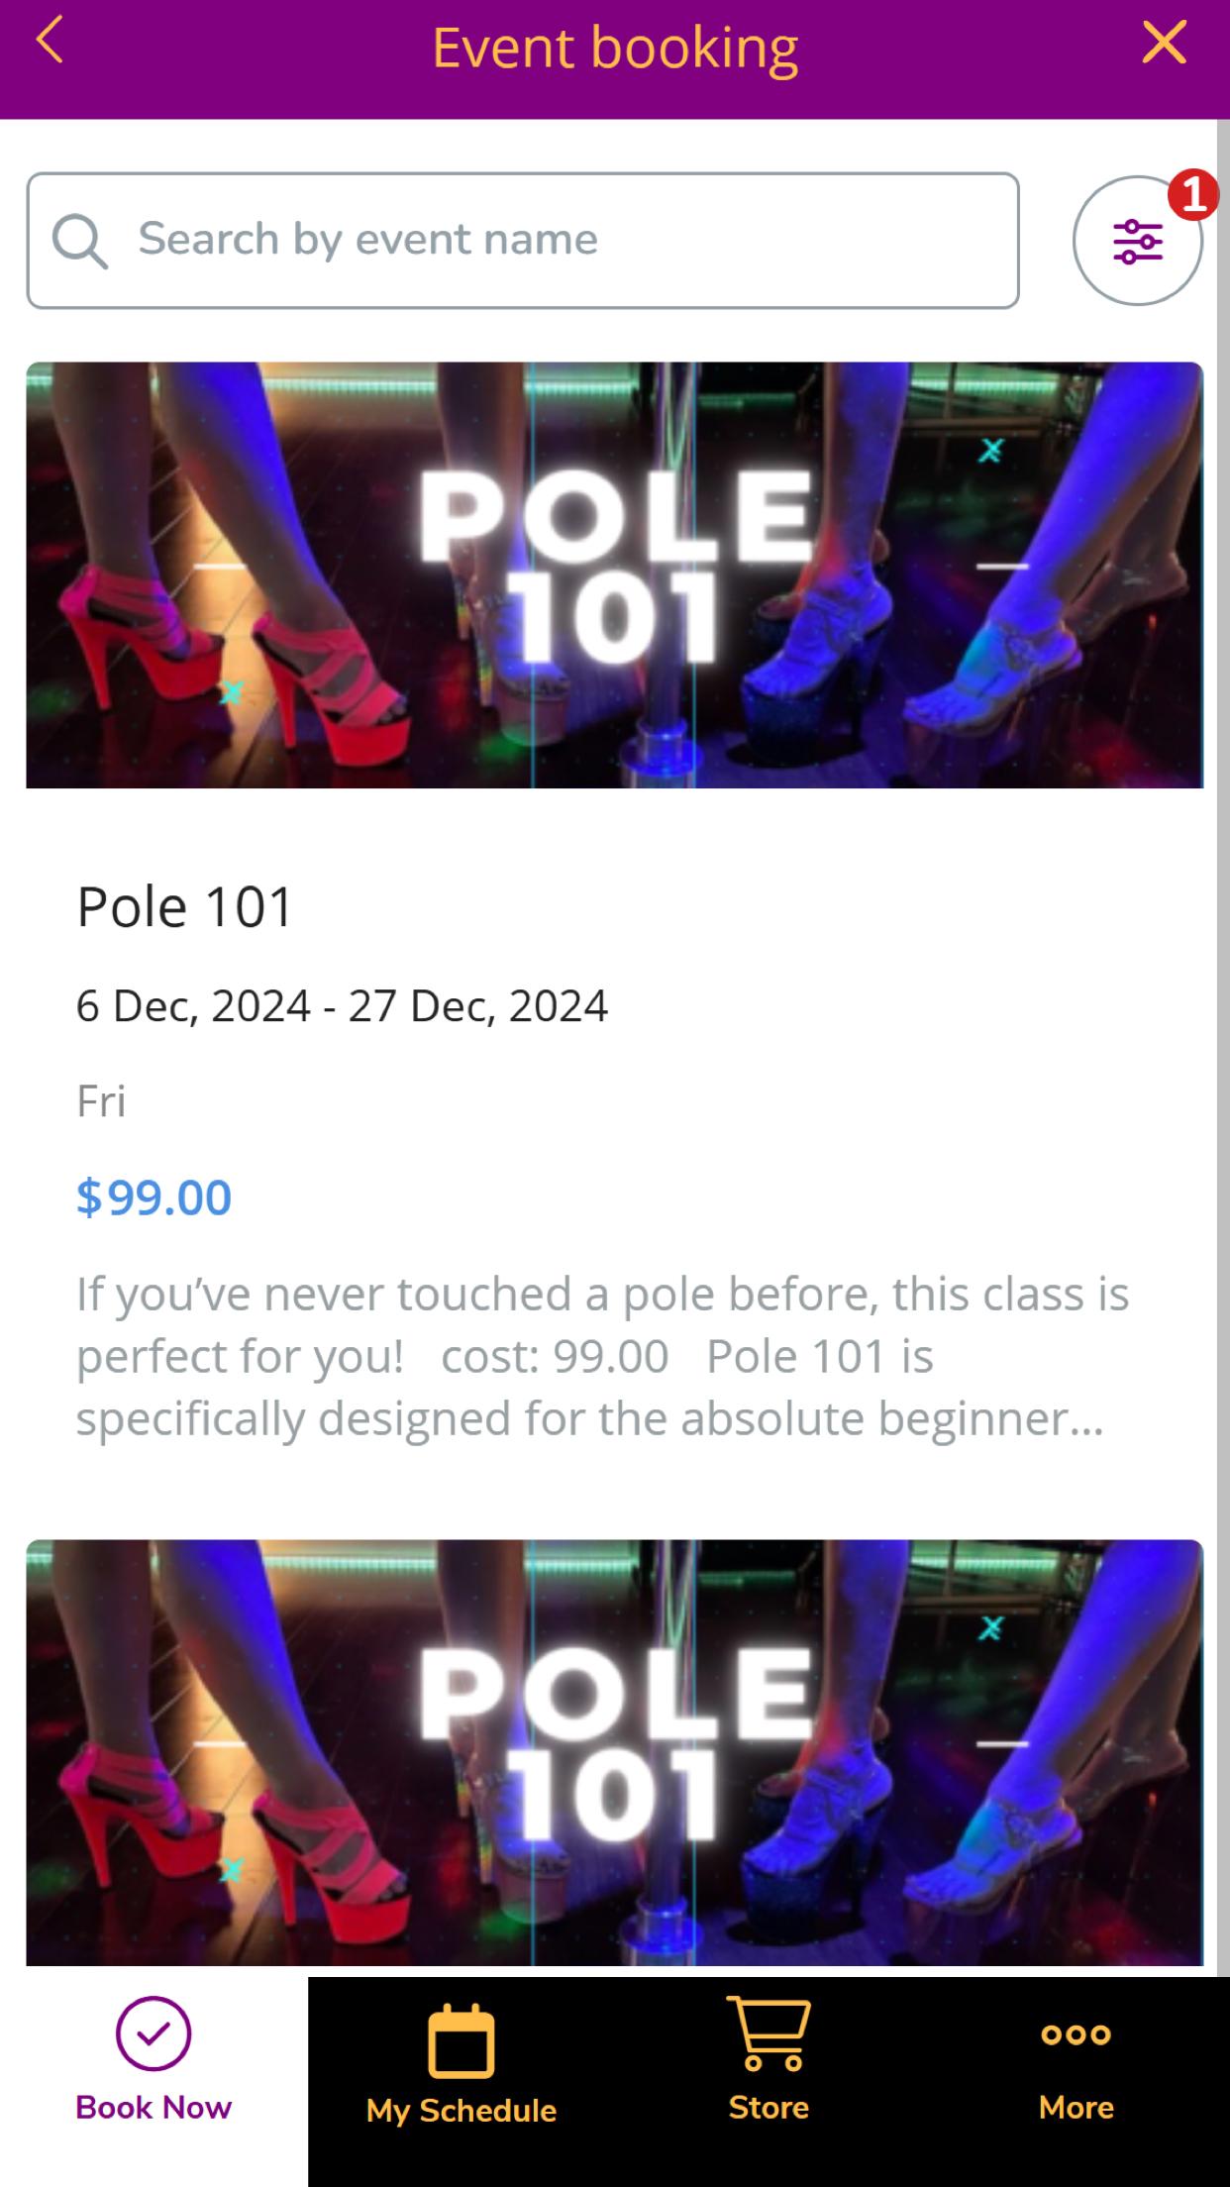Open the first Pole 101 banner image
The image size is (1230, 2187).
pos(614,574)
